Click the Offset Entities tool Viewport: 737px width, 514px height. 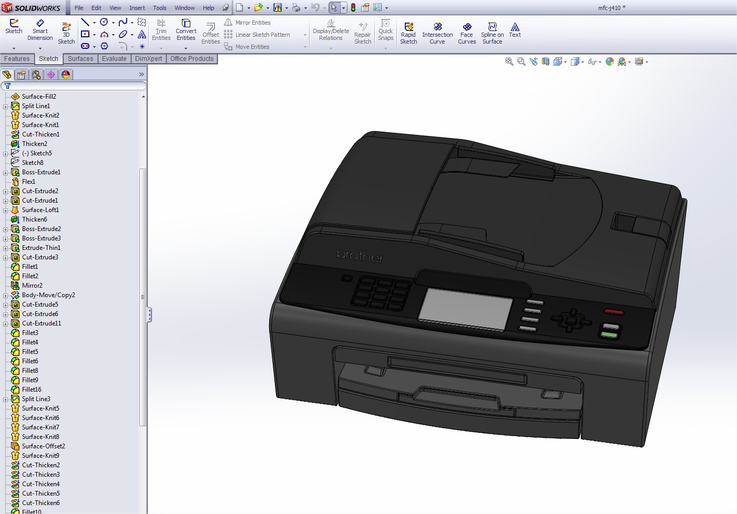211,34
